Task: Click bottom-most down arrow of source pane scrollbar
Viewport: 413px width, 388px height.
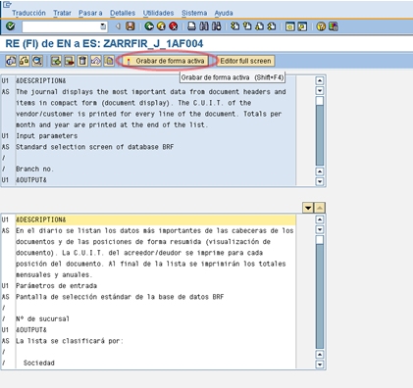Action: tap(320, 181)
